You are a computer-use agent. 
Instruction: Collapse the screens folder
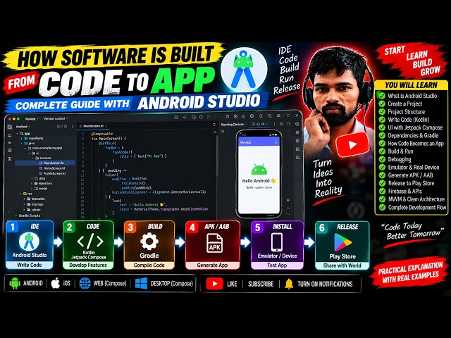coord(32,158)
